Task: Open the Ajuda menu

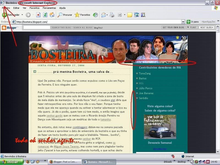Action: click(x=62, y=8)
